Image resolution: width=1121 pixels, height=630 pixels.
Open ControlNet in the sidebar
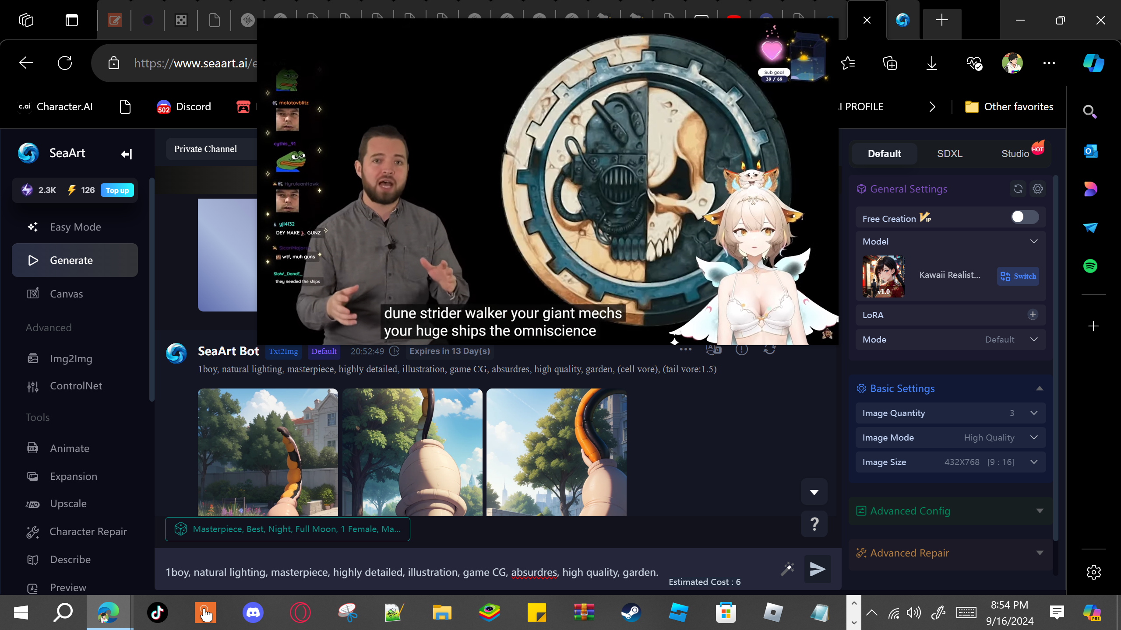click(75, 386)
